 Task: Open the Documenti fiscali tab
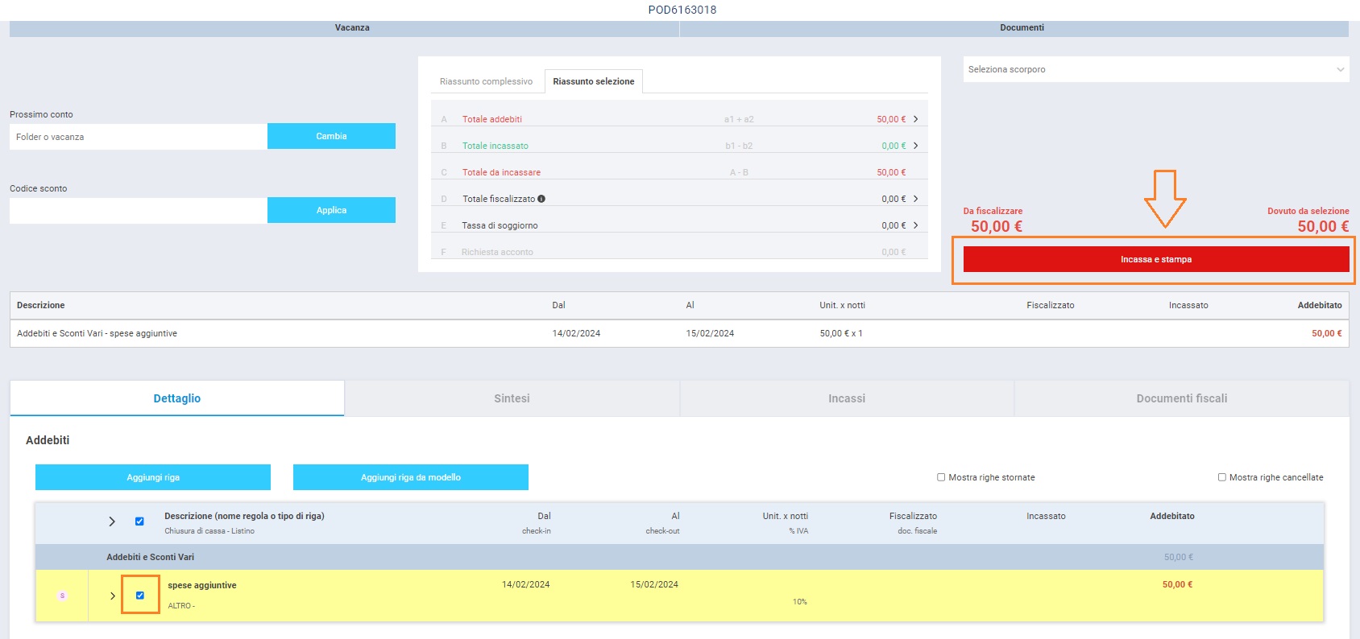tap(1181, 398)
